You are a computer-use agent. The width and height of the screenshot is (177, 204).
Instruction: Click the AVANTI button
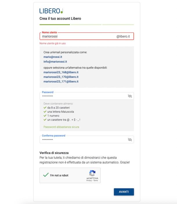[124, 192]
